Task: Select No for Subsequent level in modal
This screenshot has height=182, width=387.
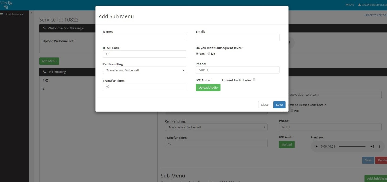Action: pyautogui.click(x=209, y=54)
